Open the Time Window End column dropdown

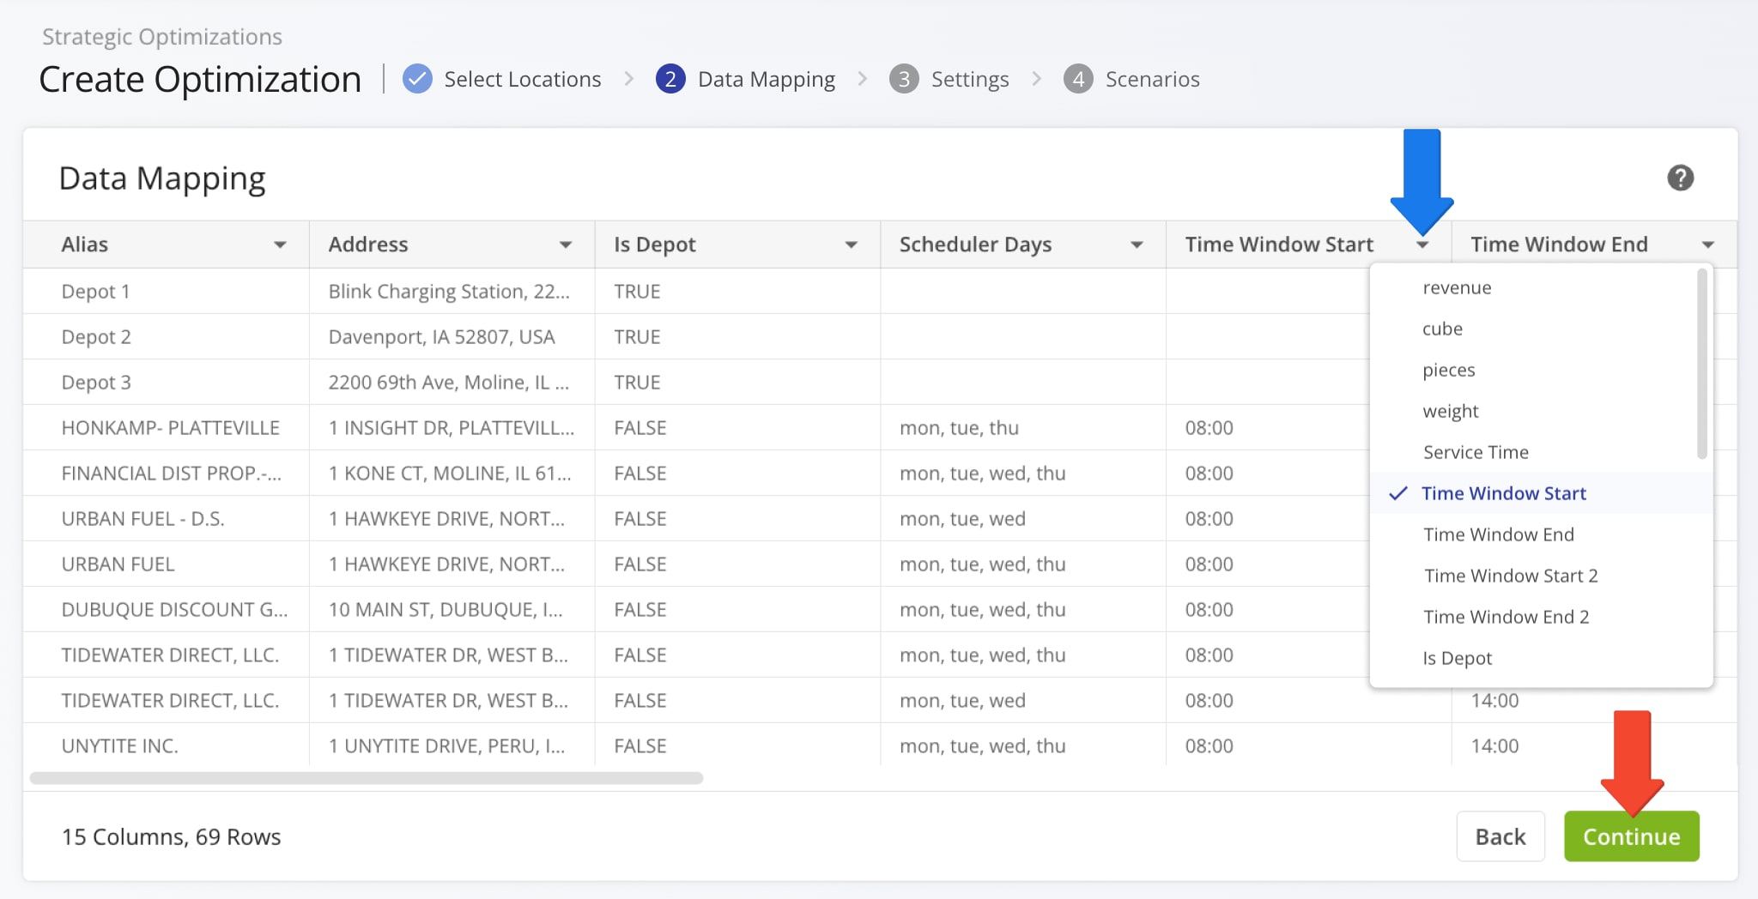(1708, 244)
